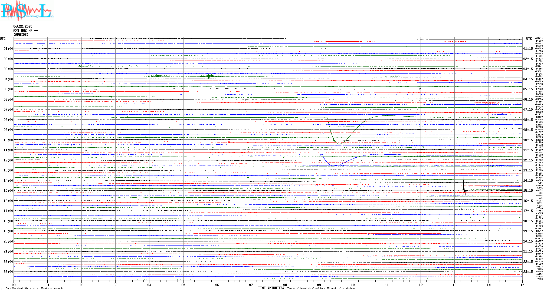Select the 23:00 UTC row label
The height and width of the screenshot is (292, 544).
(8, 272)
